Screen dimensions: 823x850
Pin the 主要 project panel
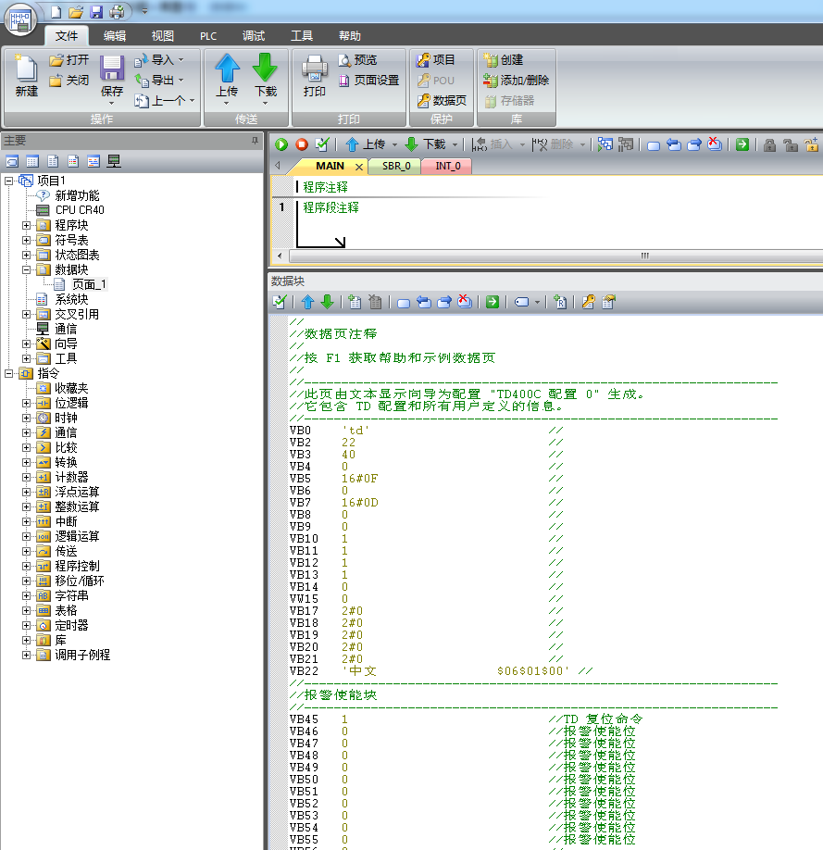[255, 141]
